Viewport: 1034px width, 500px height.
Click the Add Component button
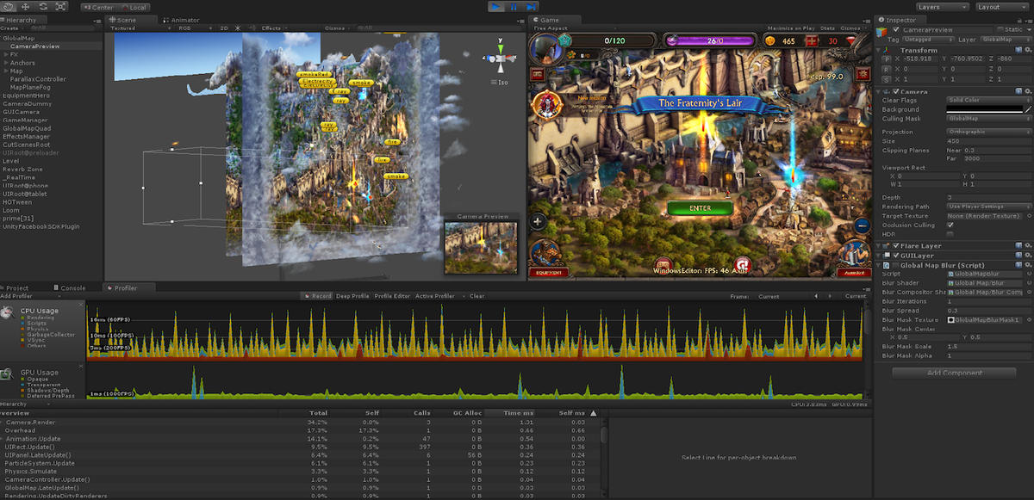tap(954, 373)
